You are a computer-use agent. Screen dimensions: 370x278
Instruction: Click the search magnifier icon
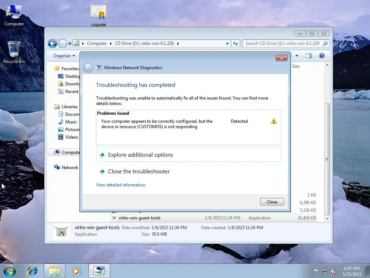(326, 43)
